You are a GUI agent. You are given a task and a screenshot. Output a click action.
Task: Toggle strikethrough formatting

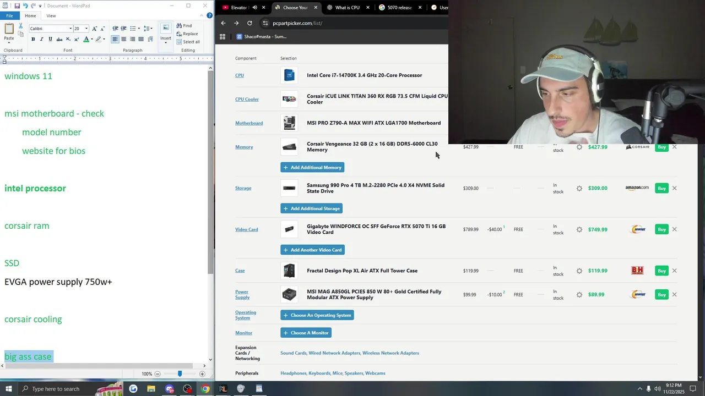(x=59, y=39)
